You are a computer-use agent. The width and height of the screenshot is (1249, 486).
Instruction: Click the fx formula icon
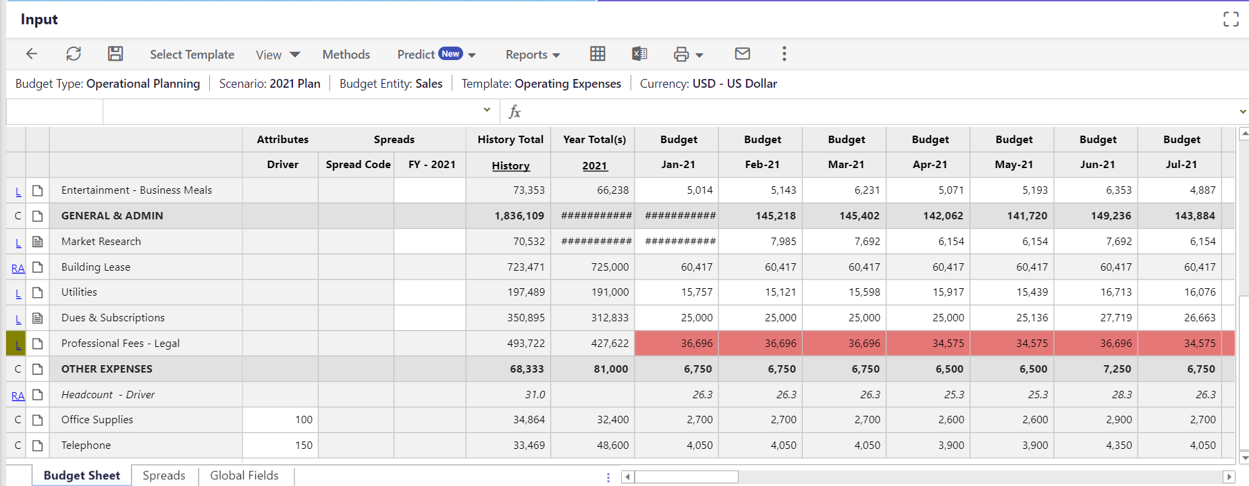(x=514, y=111)
